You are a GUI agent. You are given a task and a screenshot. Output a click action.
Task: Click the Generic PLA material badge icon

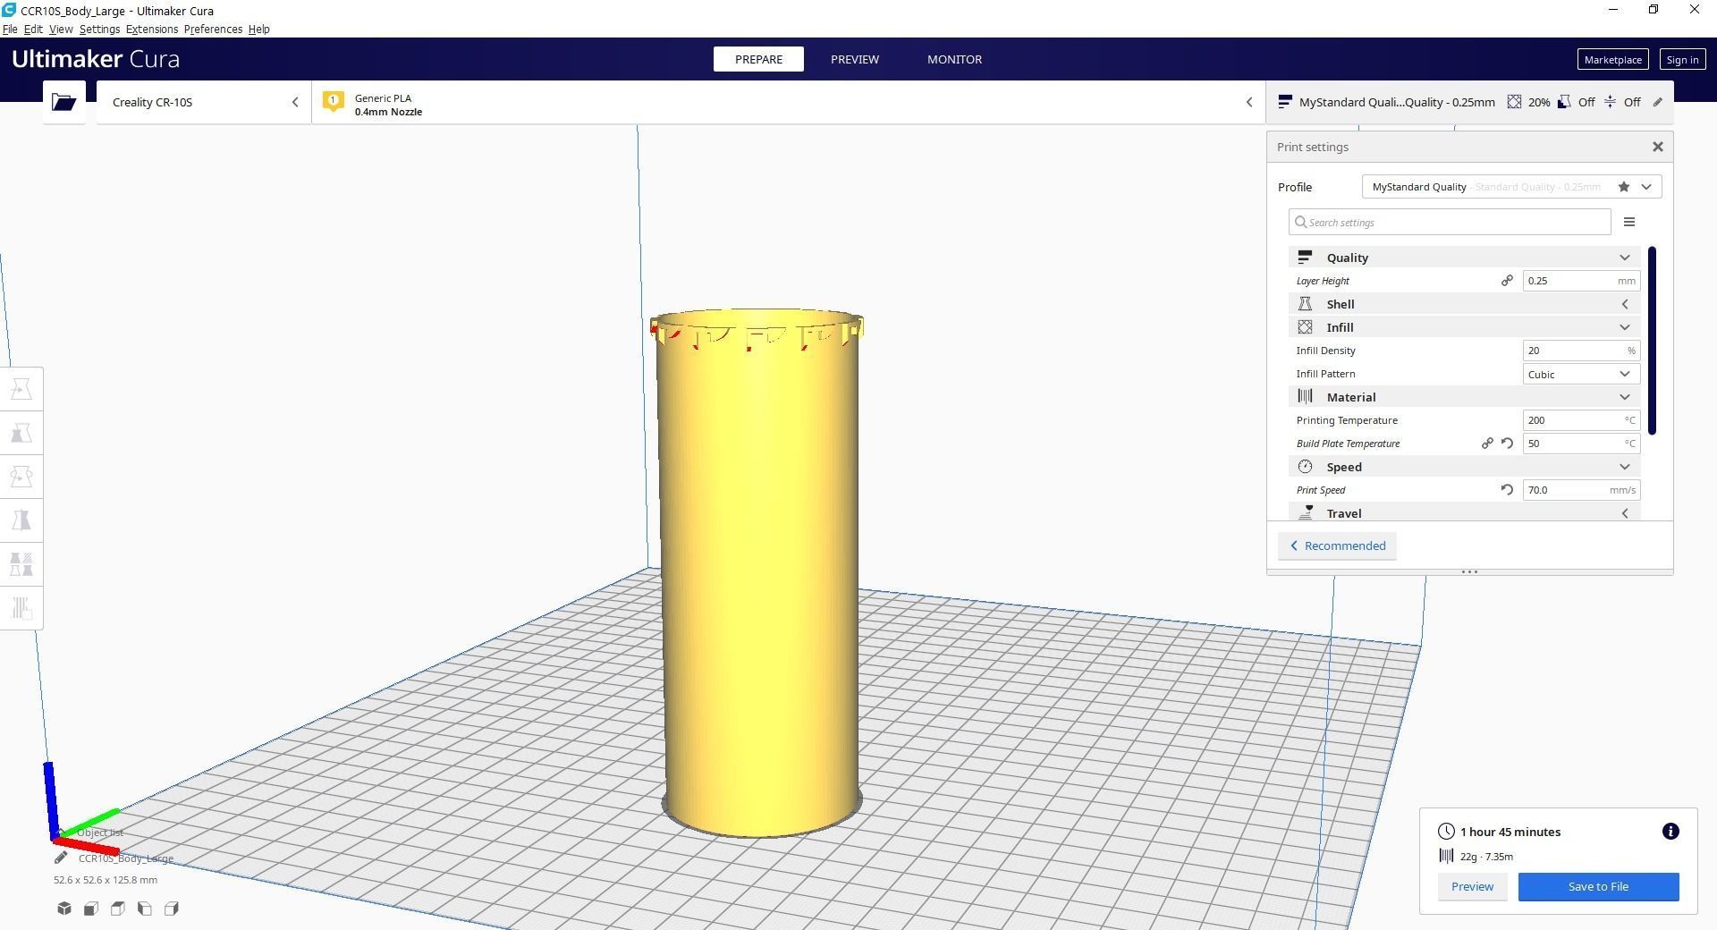(x=334, y=101)
